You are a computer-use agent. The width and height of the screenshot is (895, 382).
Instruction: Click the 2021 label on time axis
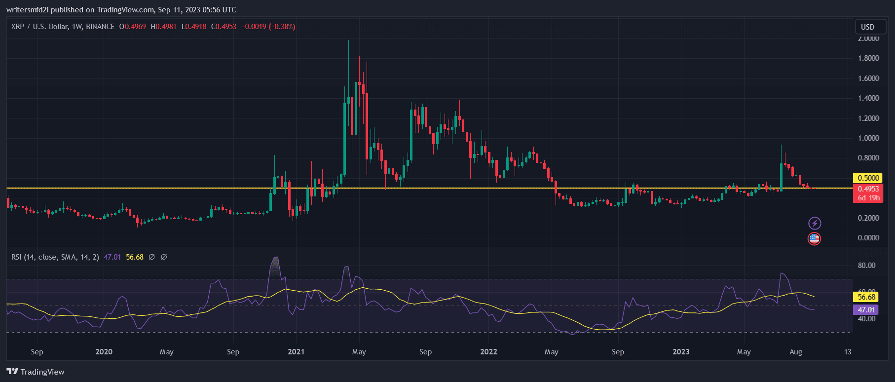296,352
